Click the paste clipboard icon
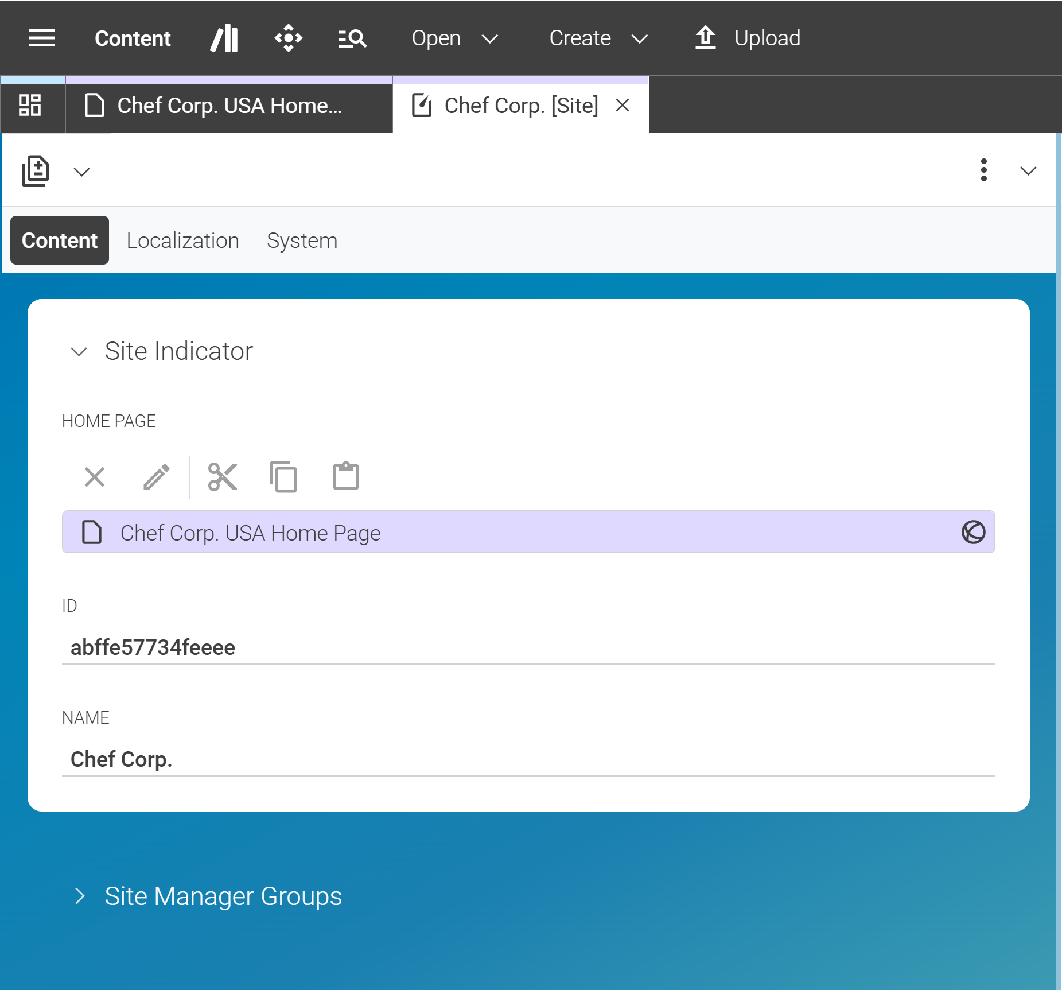The width and height of the screenshot is (1062, 990). click(x=346, y=477)
